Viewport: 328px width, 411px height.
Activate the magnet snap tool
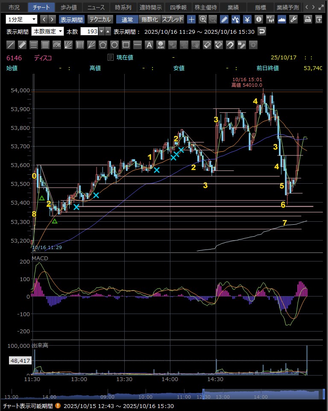pyautogui.click(x=230, y=44)
